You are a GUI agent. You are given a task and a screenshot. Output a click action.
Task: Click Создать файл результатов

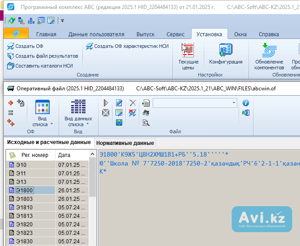[x=47, y=56]
